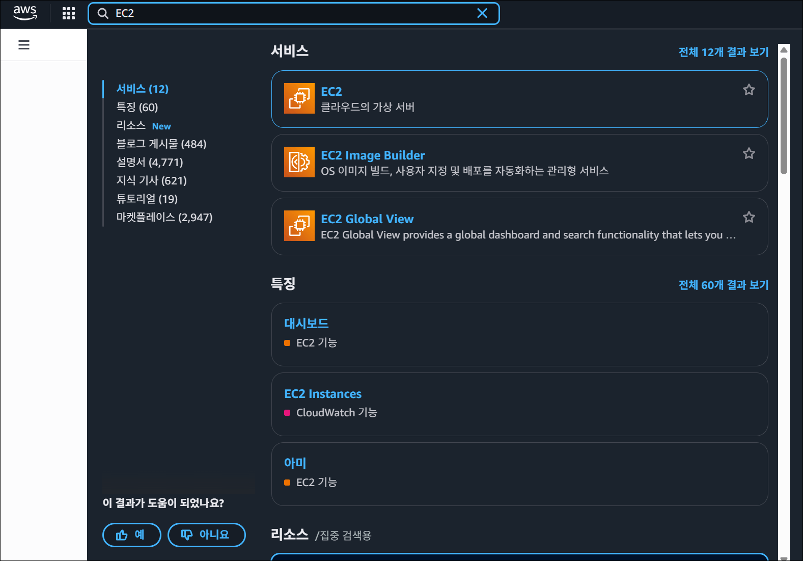Screen dimensions: 803x561
Task: Select the 특징 (60) filter category
Action: 137,108
